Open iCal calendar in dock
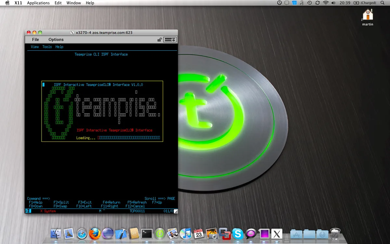This screenshot has height=244, width=390. point(199,233)
